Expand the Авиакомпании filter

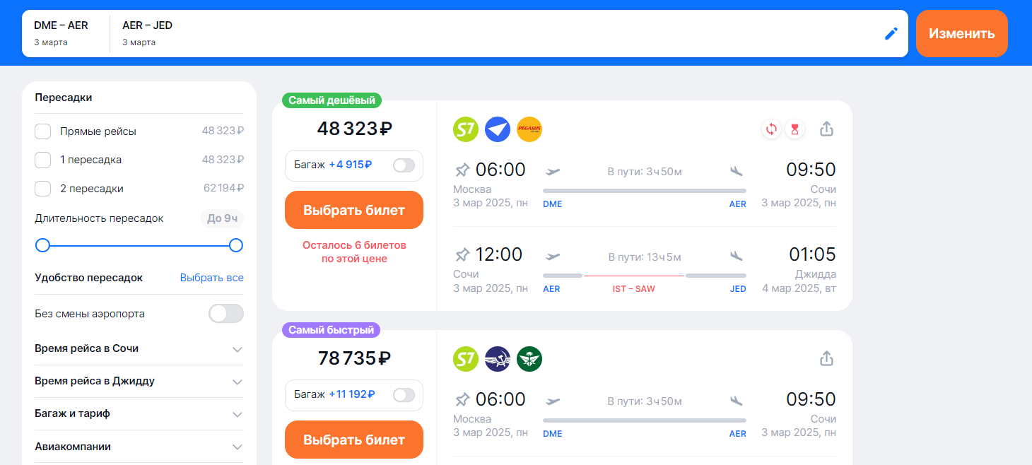click(x=238, y=447)
